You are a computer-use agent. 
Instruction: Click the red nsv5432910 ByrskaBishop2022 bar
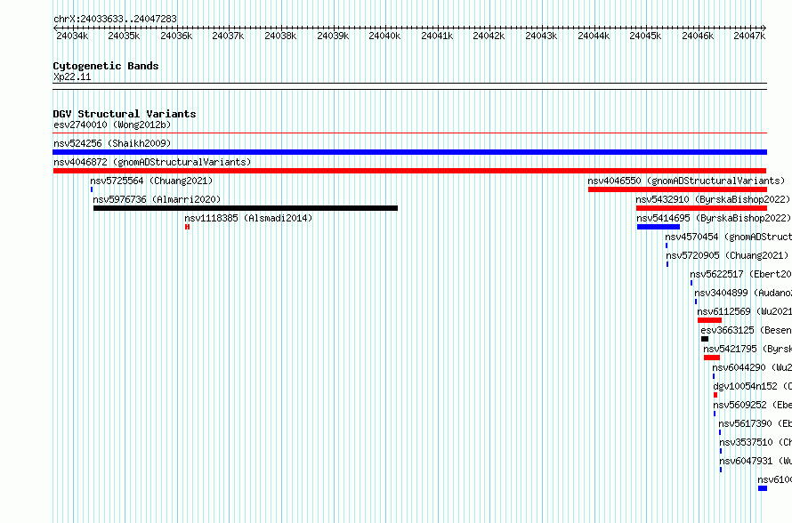[x=701, y=208]
